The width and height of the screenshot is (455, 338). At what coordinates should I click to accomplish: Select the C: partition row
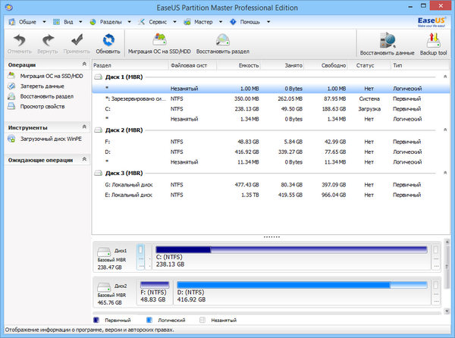click(x=271, y=109)
